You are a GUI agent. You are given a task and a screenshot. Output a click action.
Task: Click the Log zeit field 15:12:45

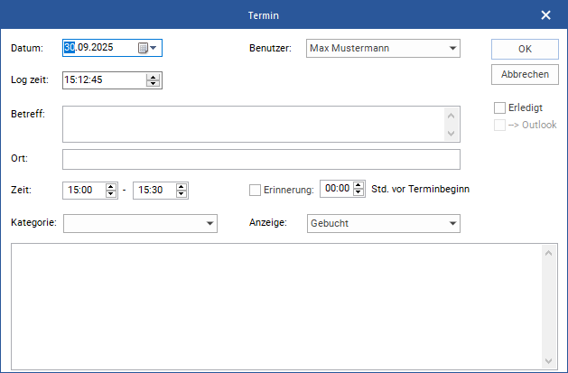[x=112, y=80]
